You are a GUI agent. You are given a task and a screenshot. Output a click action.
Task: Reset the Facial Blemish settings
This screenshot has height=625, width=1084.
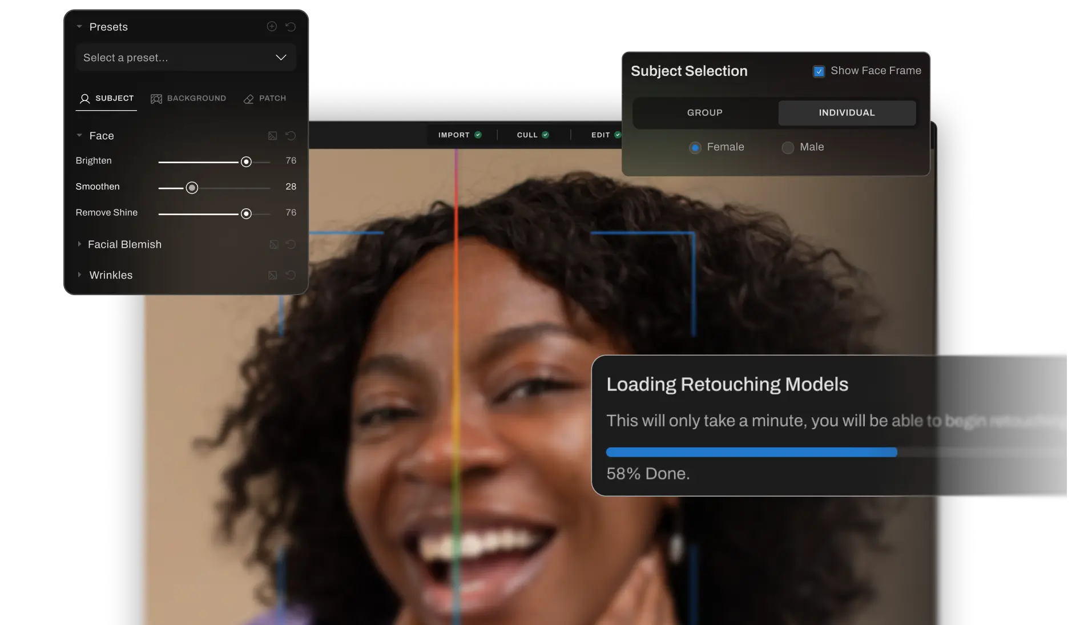click(x=291, y=244)
